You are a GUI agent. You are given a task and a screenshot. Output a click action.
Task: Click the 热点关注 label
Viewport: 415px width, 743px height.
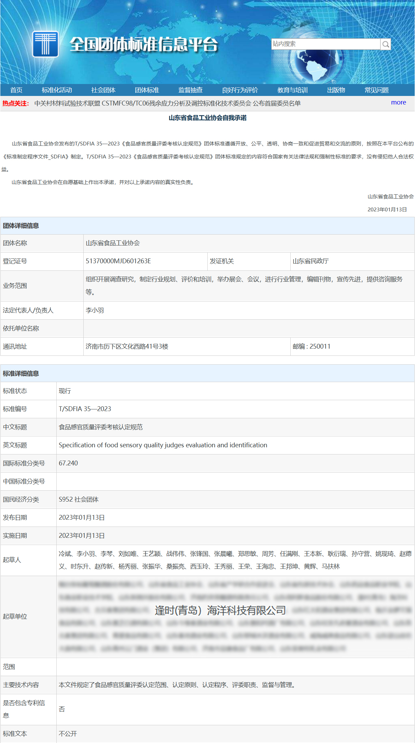[16, 103]
